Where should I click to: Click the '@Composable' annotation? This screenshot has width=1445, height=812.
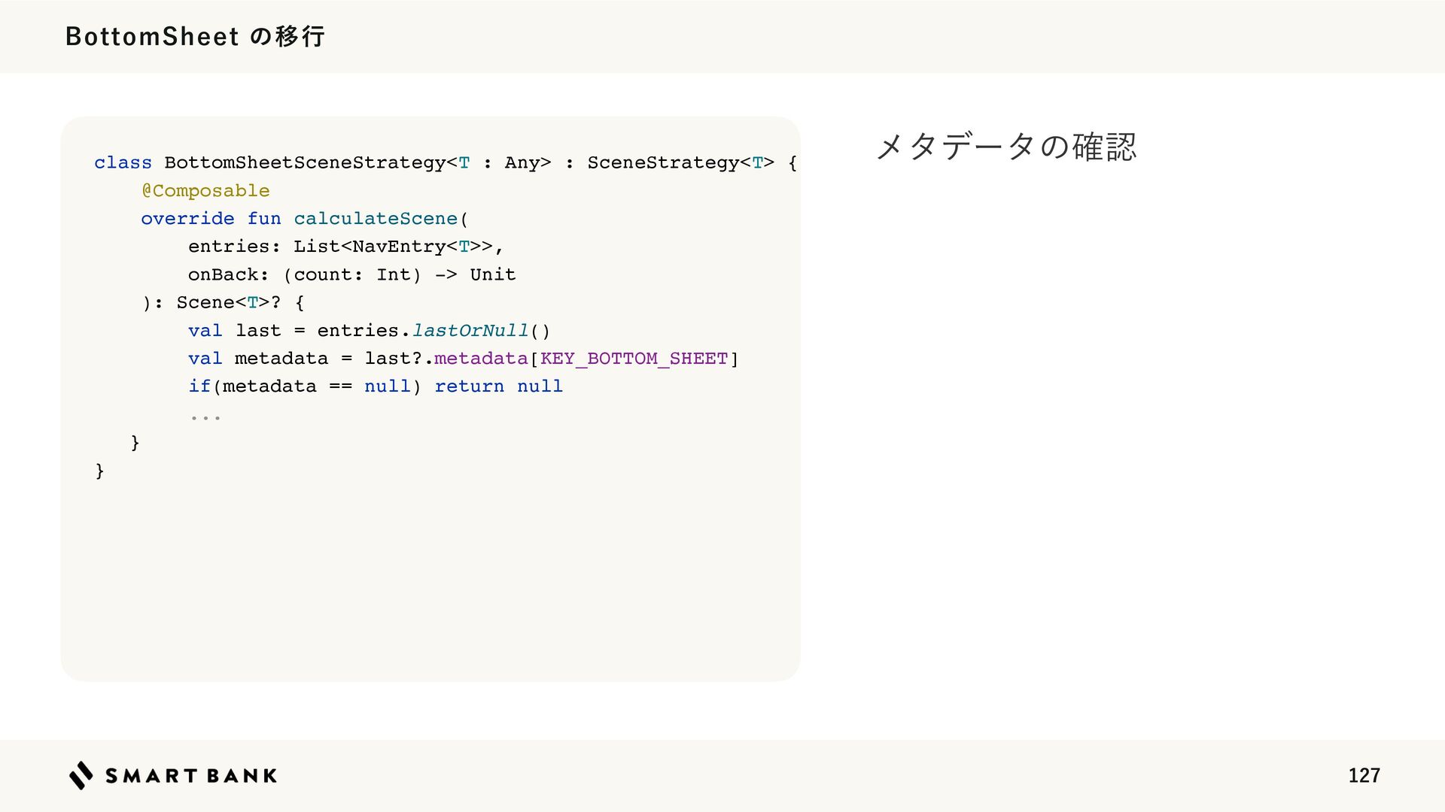[205, 190]
